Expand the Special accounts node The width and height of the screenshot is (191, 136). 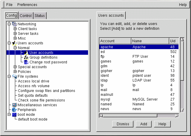[15, 67]
